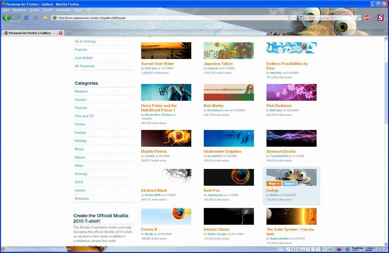Click the PageRank indicator bar
389x253 pixels.
(357, 249)
